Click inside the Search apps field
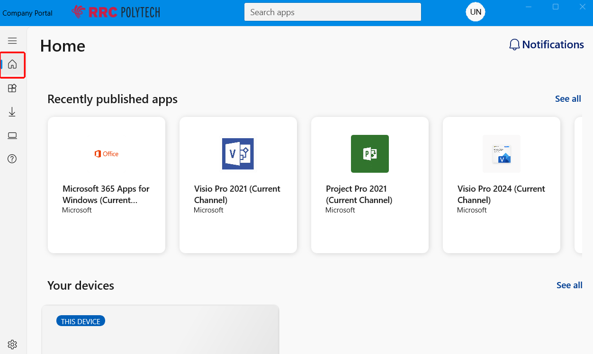This screenshot has height=354, width=593. tap(332, 12)
